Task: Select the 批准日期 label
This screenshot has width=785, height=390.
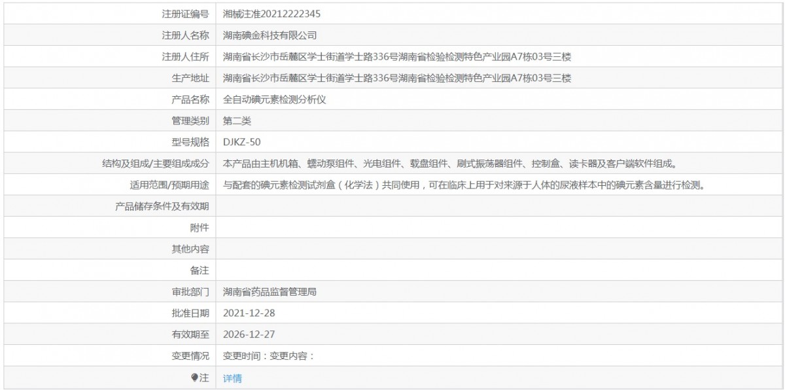Action: pos(190,313)
